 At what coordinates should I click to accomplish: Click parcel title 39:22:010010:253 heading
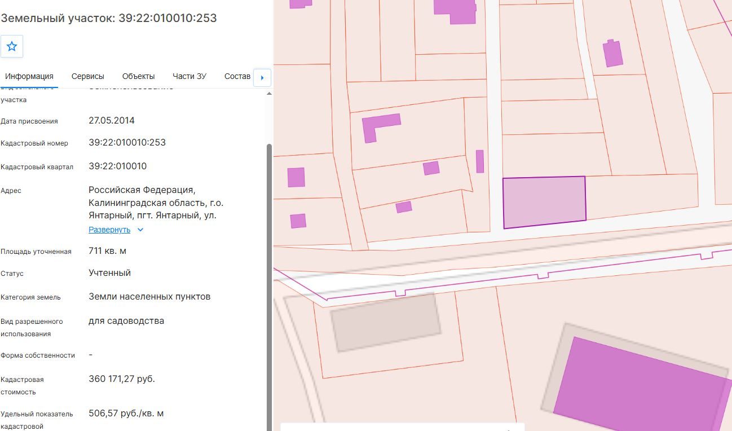[x=109, y=18]
